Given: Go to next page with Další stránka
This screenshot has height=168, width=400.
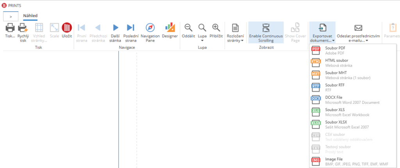Looking at the screenshot, I should 115,28.
